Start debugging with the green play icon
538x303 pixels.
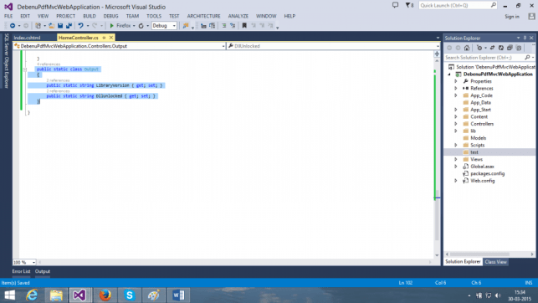[x=111, y=26]
